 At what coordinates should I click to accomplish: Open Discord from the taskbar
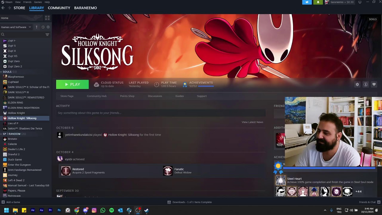(85, 210)
